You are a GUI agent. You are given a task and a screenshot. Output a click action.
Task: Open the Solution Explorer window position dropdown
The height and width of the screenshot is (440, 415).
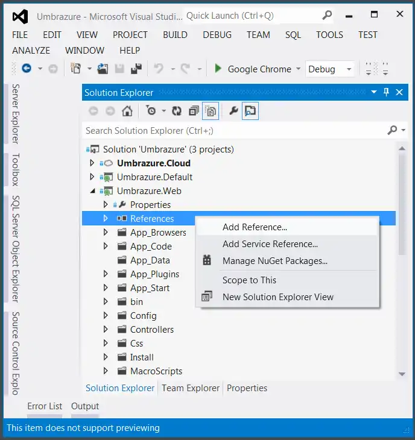pos(374,92)
